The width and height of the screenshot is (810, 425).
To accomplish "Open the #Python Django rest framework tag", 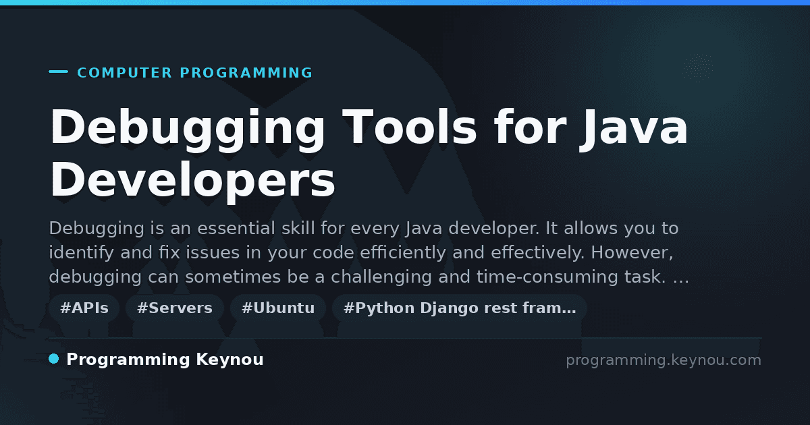I will pos(460,308).
